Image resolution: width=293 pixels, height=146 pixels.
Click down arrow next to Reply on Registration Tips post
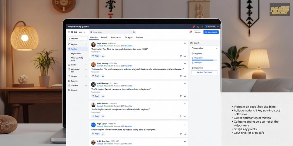[x=103, y=56]
